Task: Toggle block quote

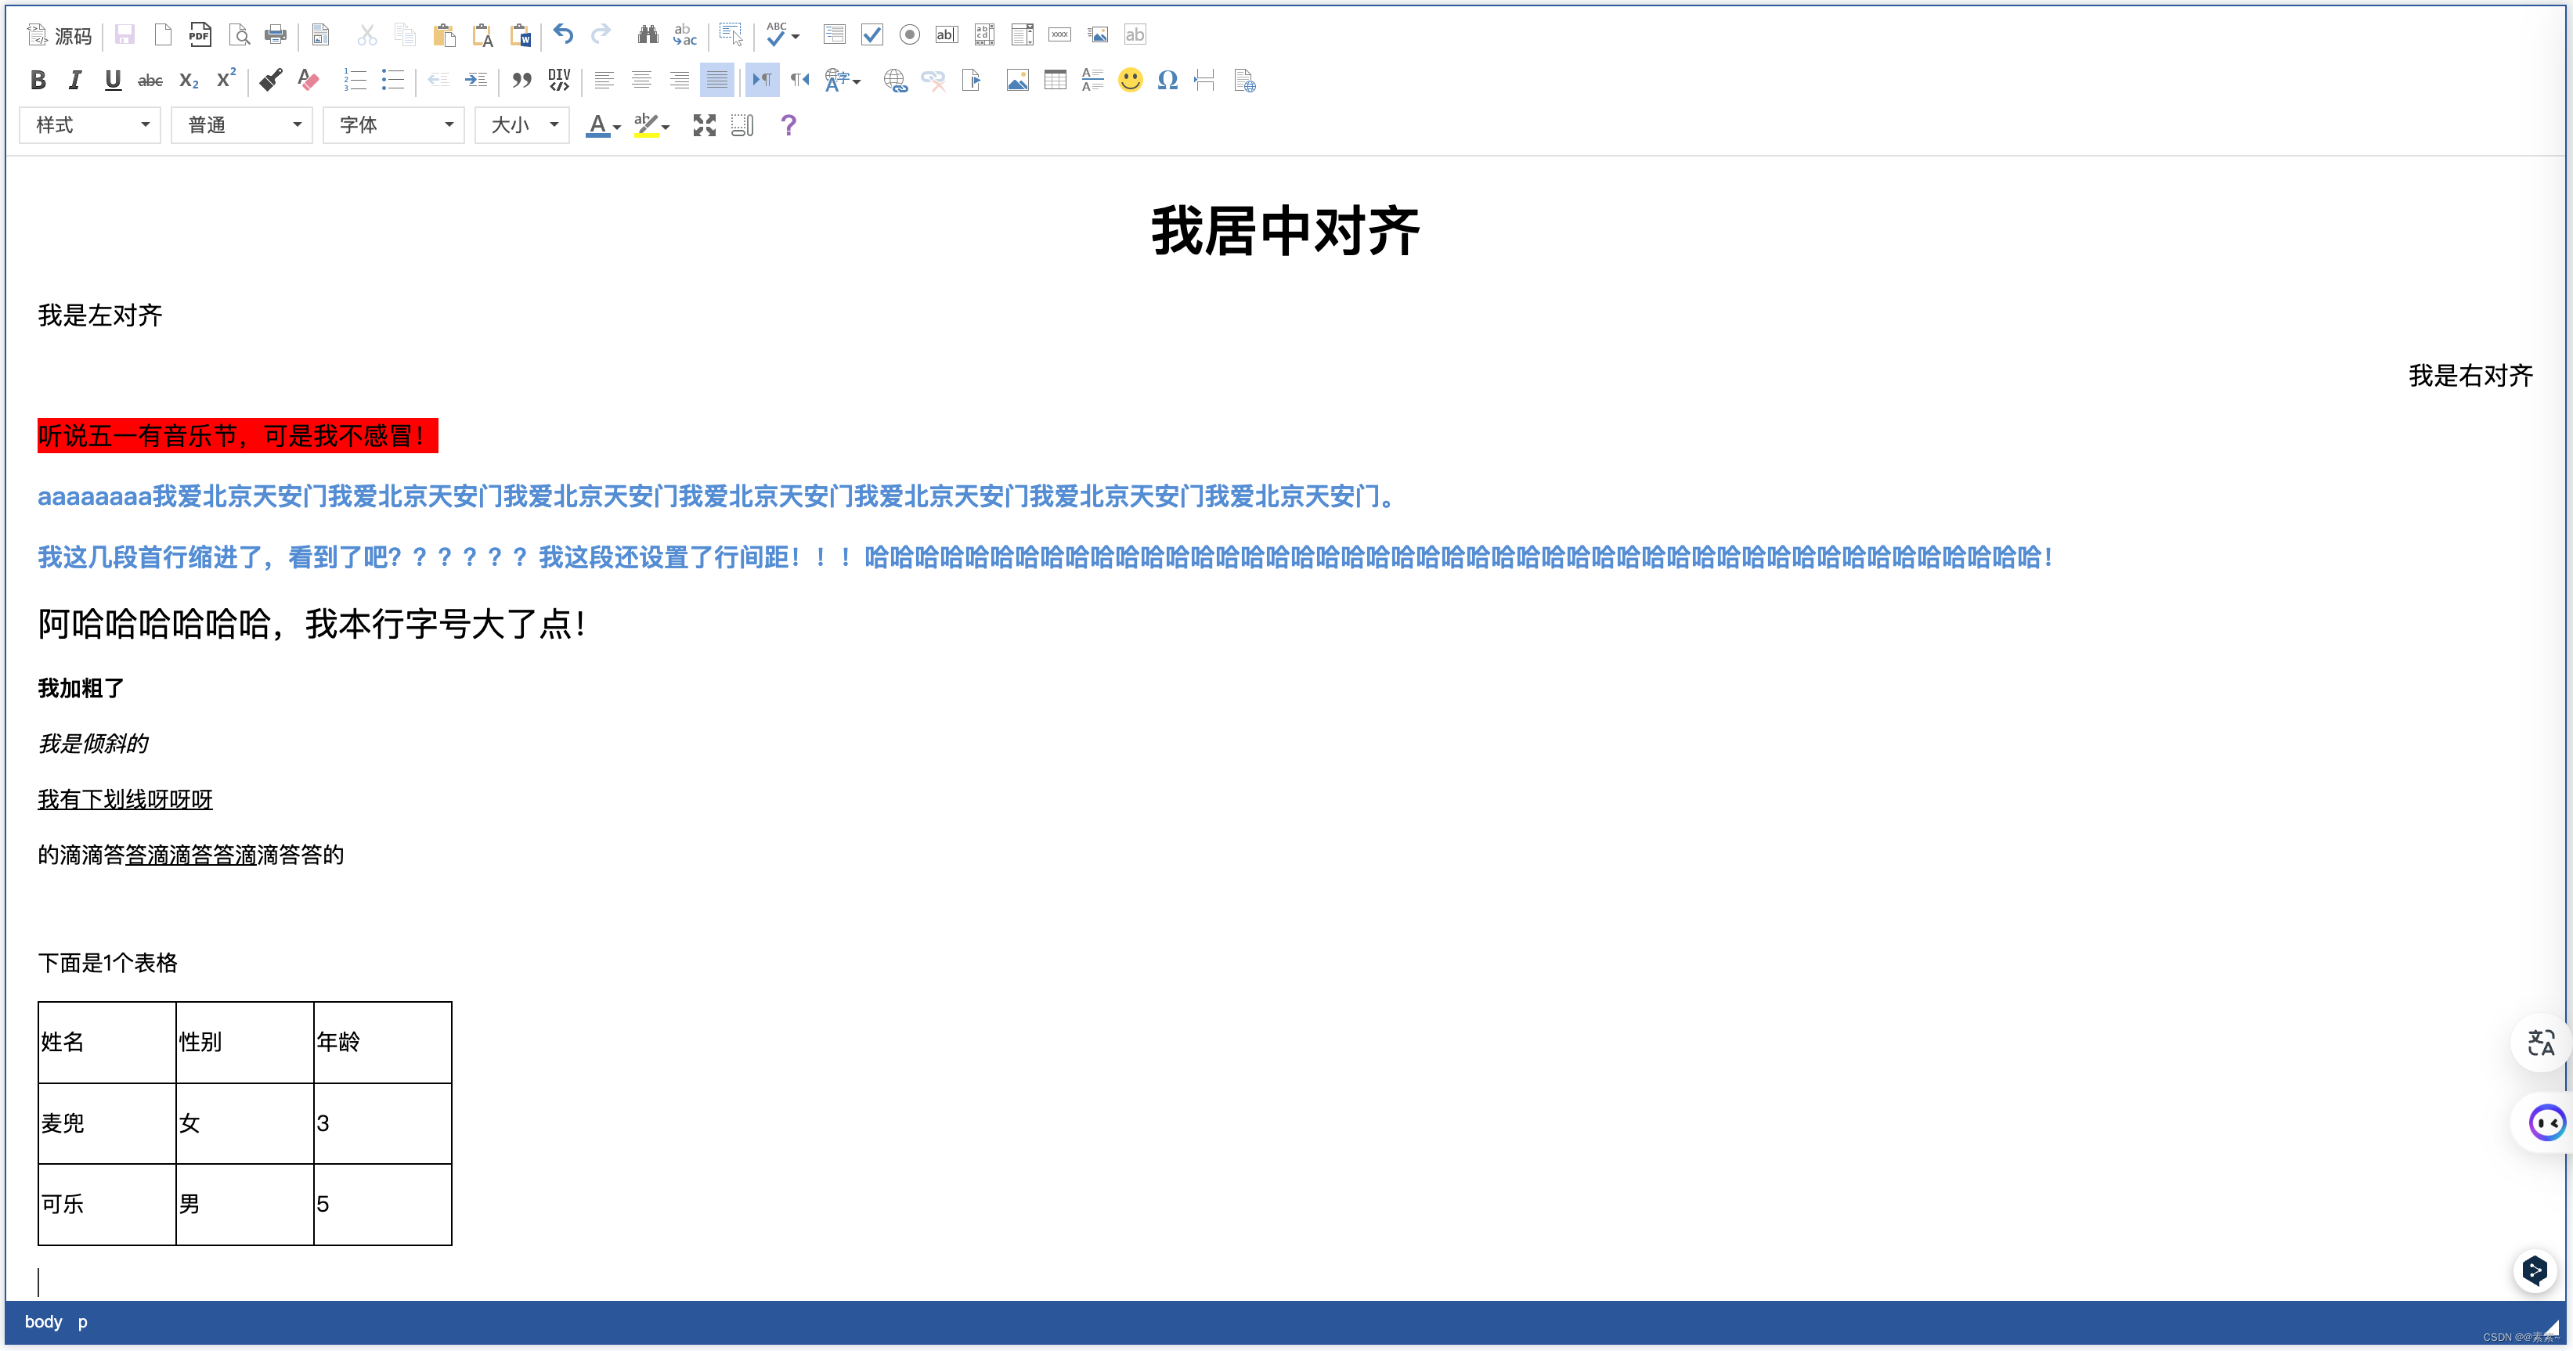Action: coord(521,80)
